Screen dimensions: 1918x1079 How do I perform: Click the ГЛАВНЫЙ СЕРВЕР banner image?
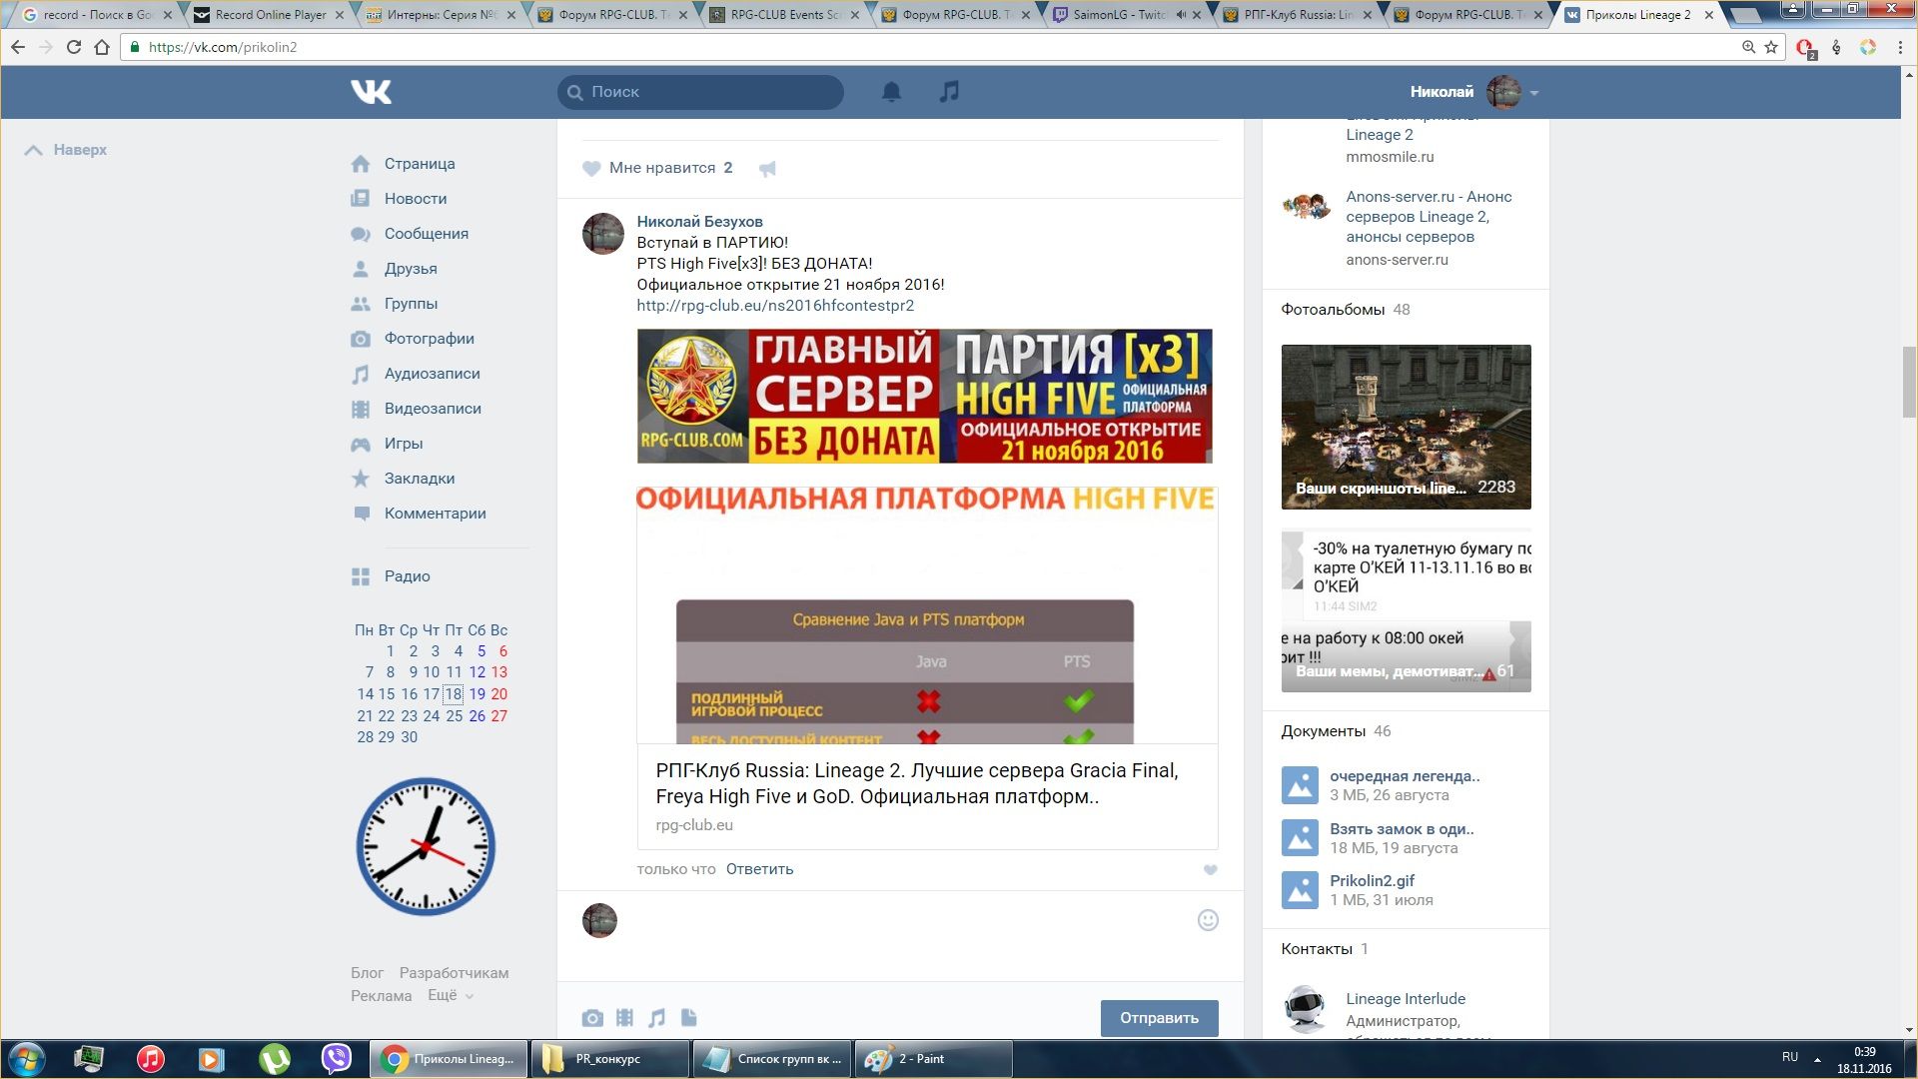tap(925, 396)
